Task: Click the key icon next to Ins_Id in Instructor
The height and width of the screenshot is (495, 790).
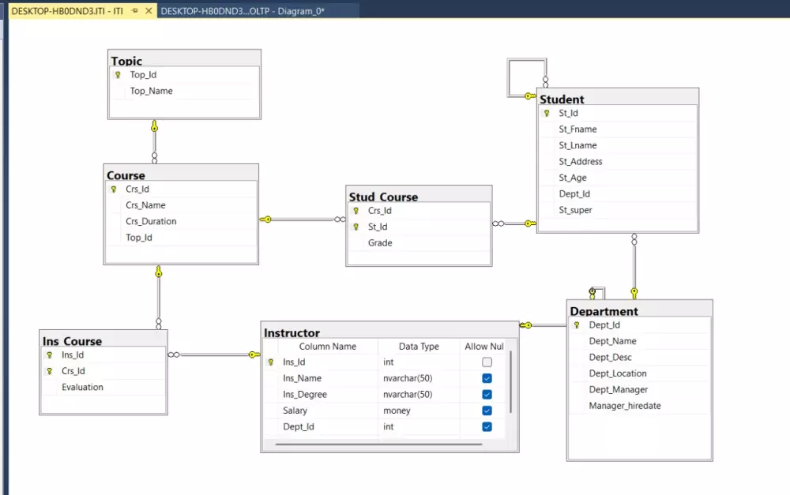Action: [271, 362]
